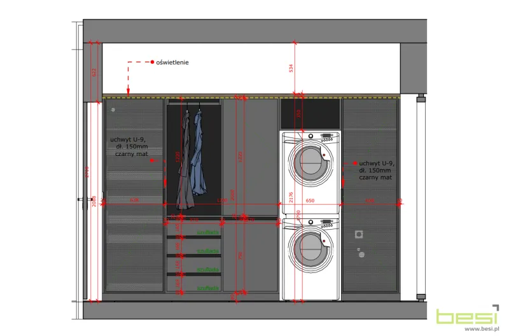The image size is (509, 336).
Task: Click the "750" vertical dimension
Action: click(241, 255)
